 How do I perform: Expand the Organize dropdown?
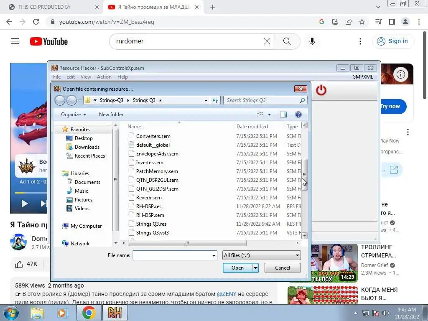pos(74,115)
